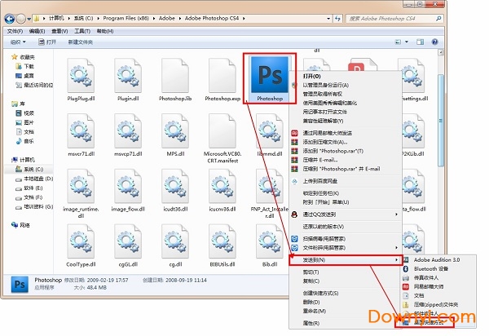Image resolution: width=489 pixels, height=336 pixels.
Task: Select 系统 (C:) in the navigation tree
Action: (x=34, y=169)
